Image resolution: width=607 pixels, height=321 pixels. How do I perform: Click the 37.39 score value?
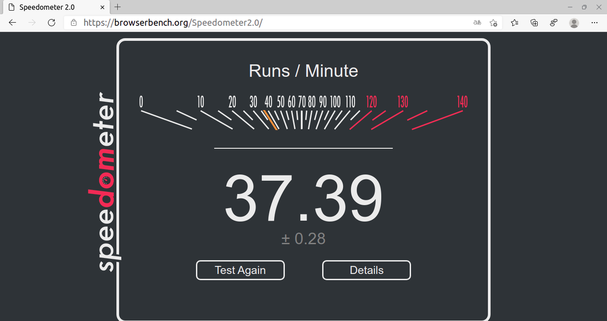[x=303, y=198]
